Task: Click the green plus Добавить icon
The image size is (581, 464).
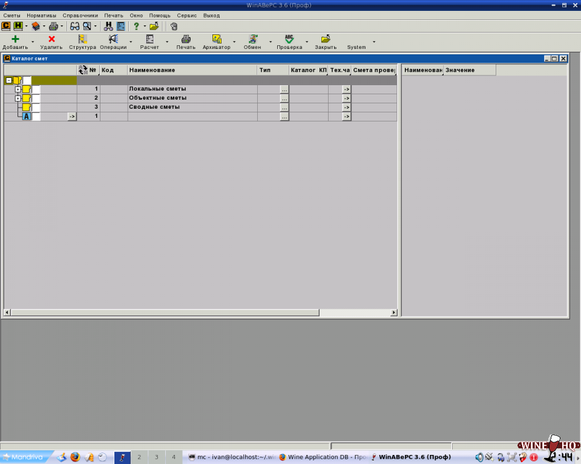Action: pos(15,39)
